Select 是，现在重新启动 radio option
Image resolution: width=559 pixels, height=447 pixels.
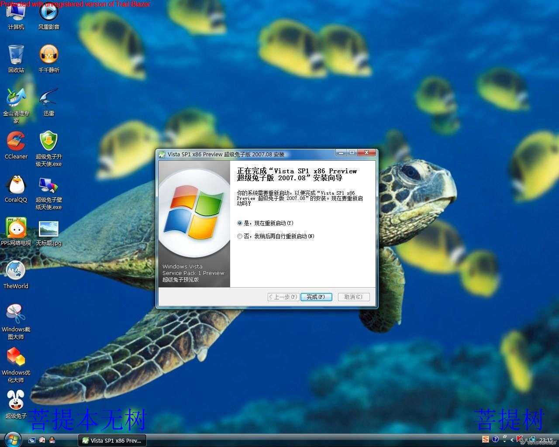click(239, 223)
